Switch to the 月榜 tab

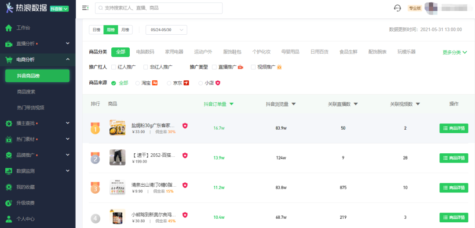pos(125,29)
